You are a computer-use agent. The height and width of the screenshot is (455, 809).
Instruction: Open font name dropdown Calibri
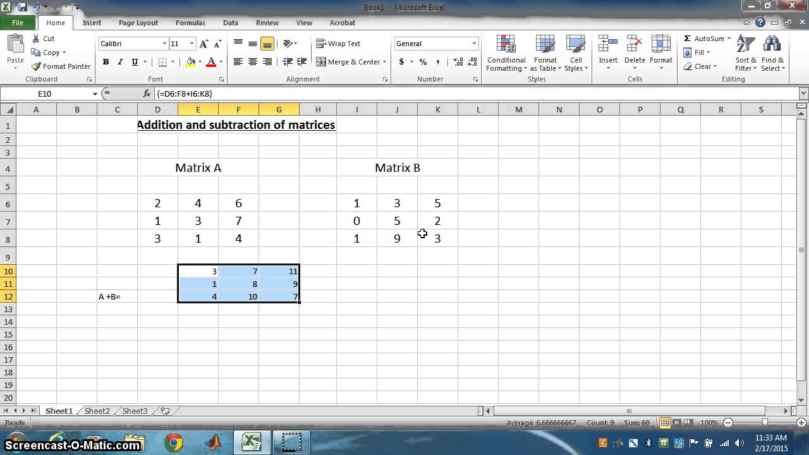coord(164,44)
